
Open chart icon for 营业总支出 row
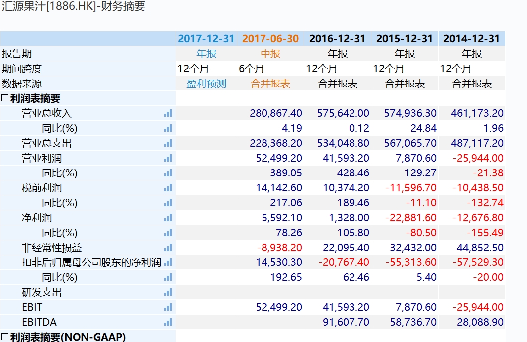click(168, 143)
